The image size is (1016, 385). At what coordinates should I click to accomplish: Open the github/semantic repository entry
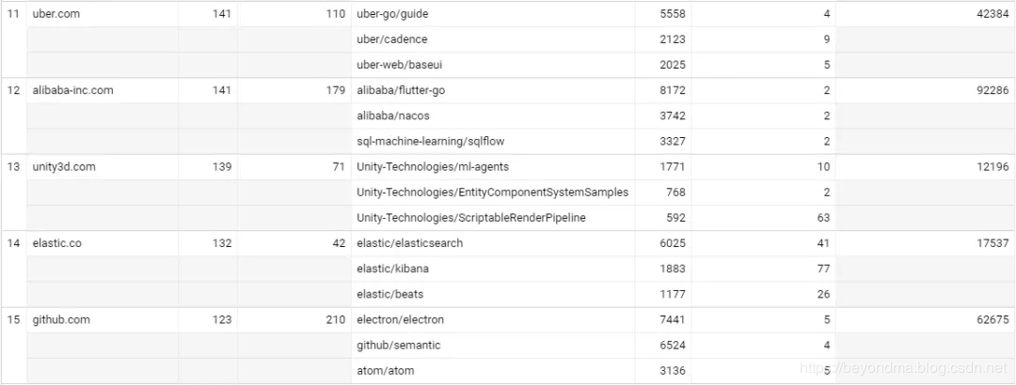(398, 346)
